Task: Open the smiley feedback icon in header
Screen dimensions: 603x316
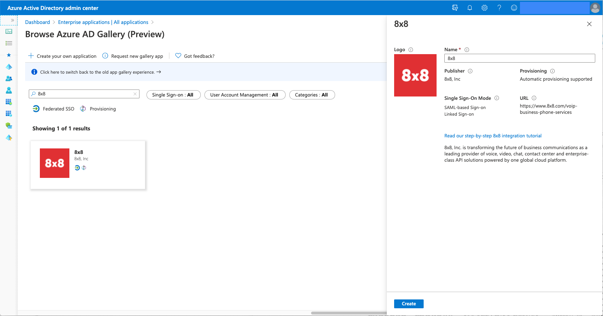Action: pos(514,8)
